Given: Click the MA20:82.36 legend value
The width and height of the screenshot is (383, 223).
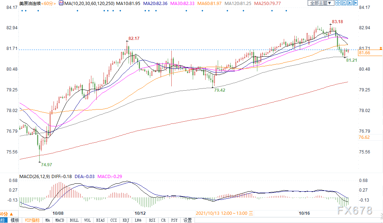Looking at the screenshot, I should [155, 4].
